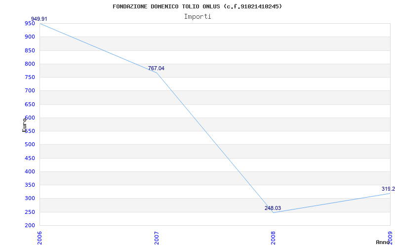The width and height of the screenshot is (395, 247).
Task: Click the 700 y-axis tick label
Action: pyautogui.click(x=30, y=91)
